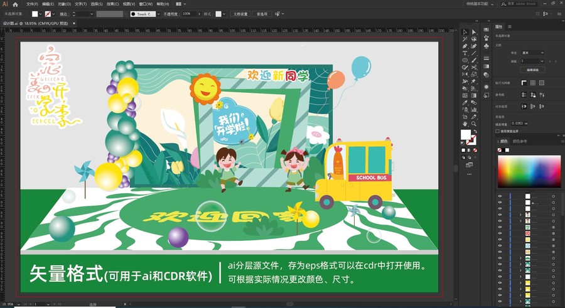
Task: Expand the boy character layer
Action: pos(520,215)
